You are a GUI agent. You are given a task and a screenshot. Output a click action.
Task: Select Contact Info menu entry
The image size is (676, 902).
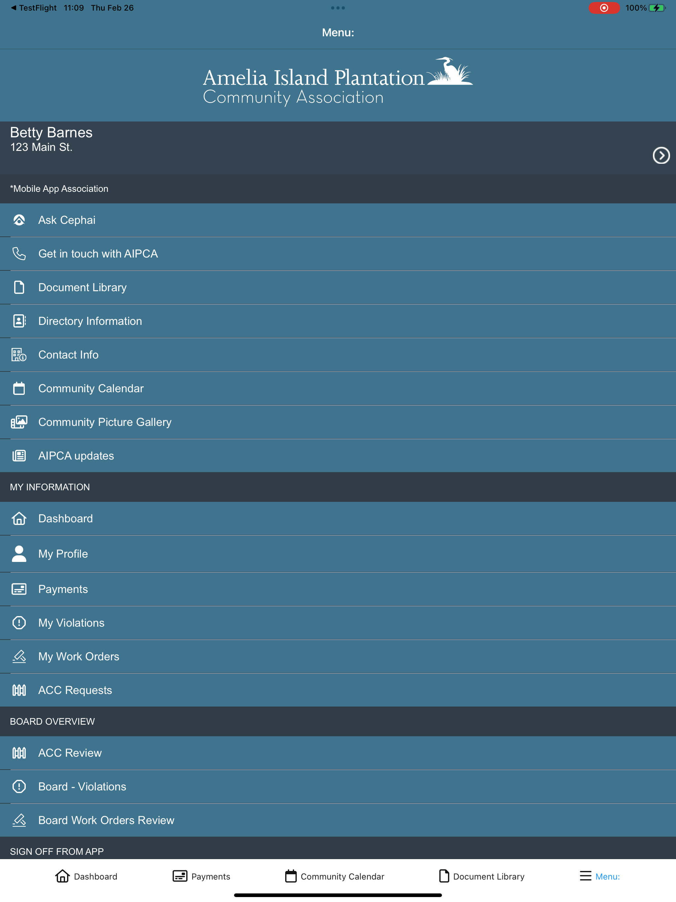click(338, 355)
